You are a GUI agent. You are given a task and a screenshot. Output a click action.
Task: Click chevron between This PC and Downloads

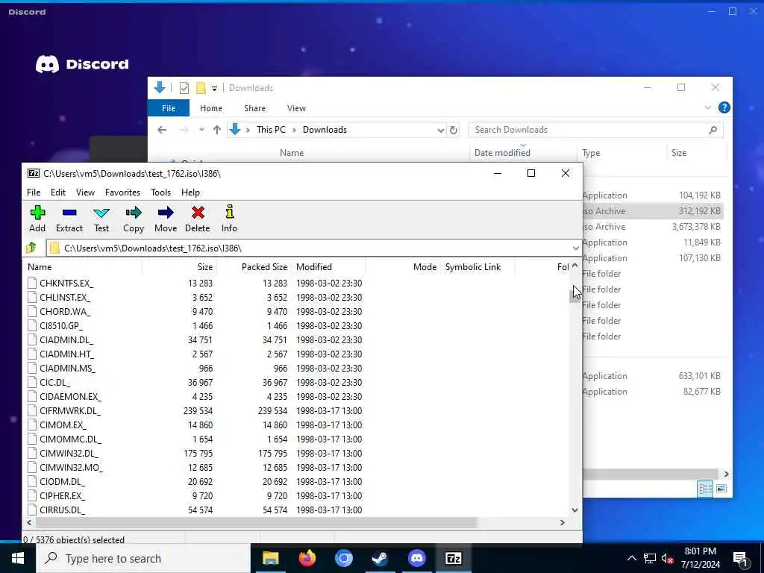(x=294, y=130)
